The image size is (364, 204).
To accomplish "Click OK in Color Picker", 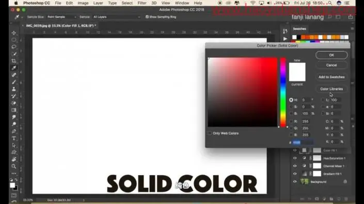I will point(331,55).
